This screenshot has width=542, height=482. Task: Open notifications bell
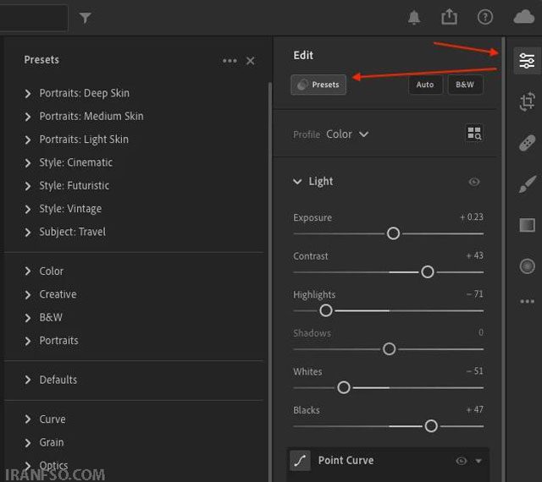(414, 17)
